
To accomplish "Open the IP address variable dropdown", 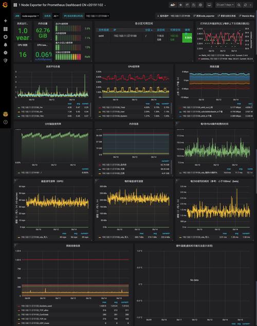I will click(x=97, y=16).
